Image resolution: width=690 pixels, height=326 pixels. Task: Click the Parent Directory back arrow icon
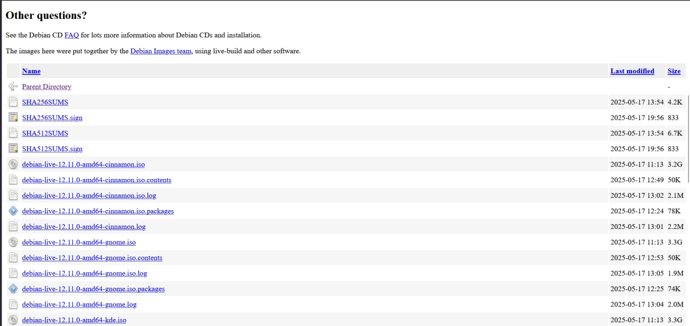pos(13,86)
